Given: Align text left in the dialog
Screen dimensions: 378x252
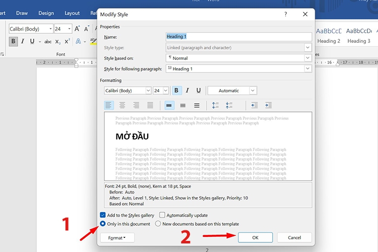Looking at the screenshot, I should [x=108, y=105].
